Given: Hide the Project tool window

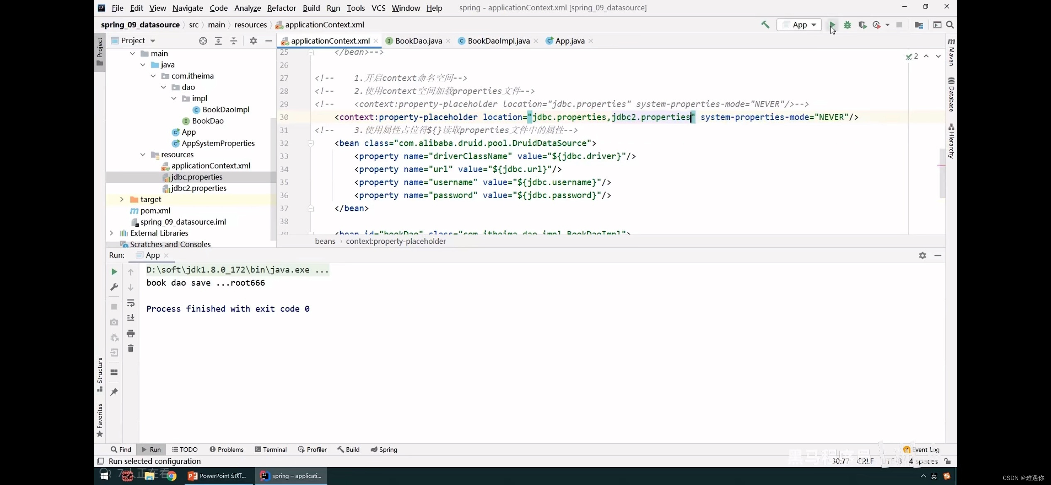Looking at the screenshot, I should [x=269, y=41].
